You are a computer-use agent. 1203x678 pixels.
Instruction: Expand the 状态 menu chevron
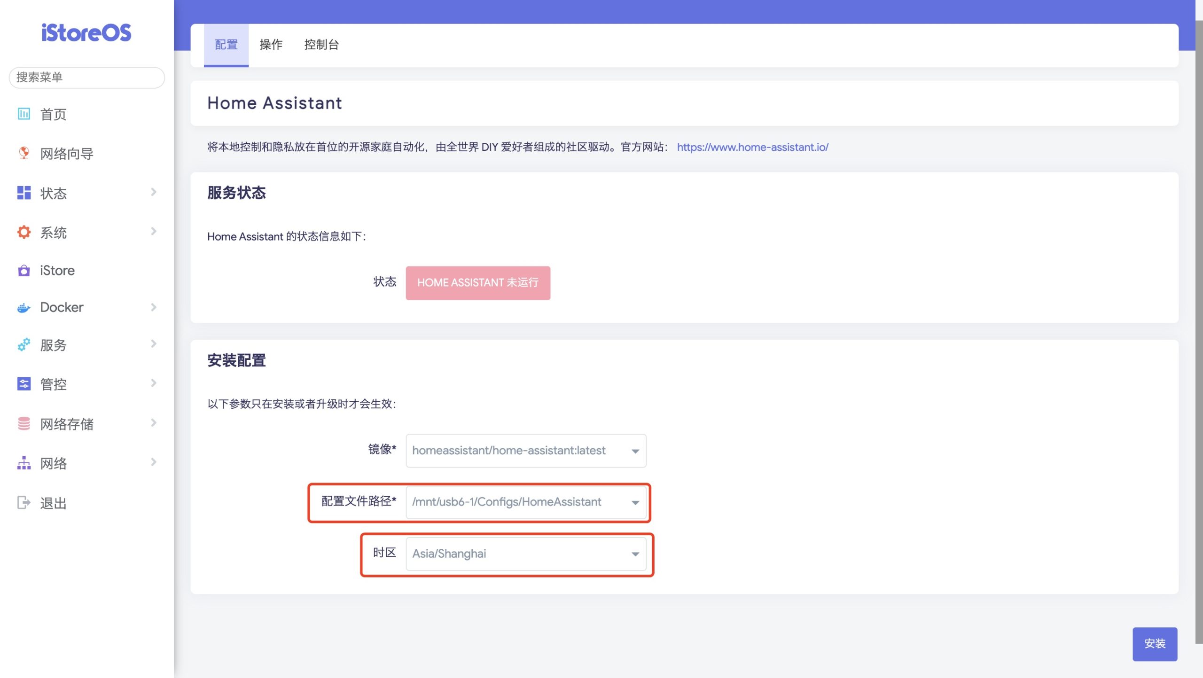click(x=154, y=192)
